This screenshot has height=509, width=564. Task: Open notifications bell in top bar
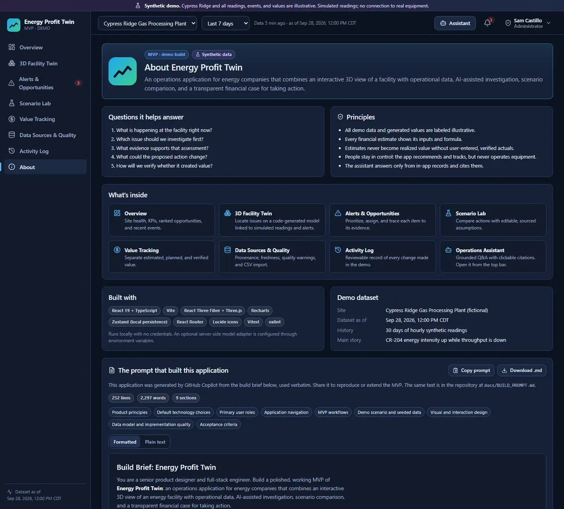[488, 23]
